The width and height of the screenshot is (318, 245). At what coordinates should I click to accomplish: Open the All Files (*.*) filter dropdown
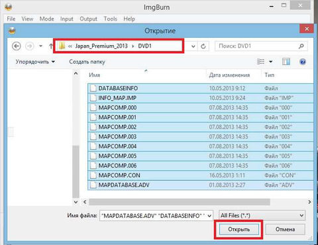(x=262, y=215)
